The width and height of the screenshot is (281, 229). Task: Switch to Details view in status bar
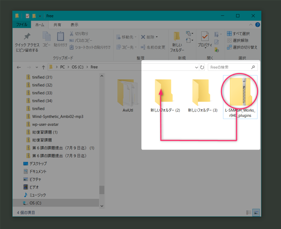tap(249, 213)
